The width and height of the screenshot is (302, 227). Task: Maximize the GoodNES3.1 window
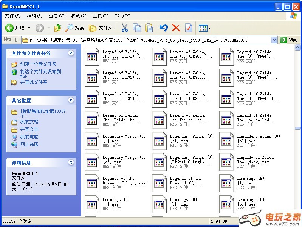(x=287, y=7)
